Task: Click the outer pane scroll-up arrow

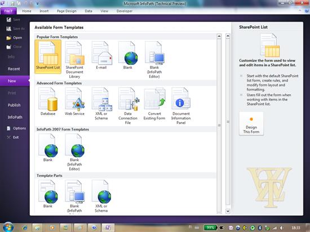Action: [x=228, y=36]
